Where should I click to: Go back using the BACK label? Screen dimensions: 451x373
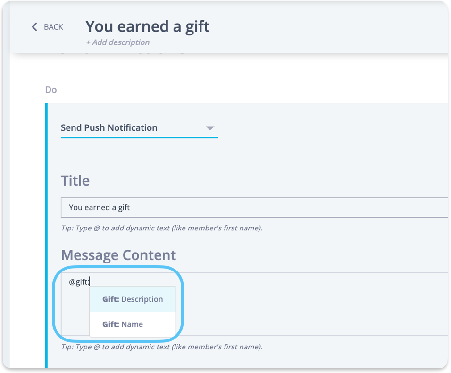coord(53,27)
